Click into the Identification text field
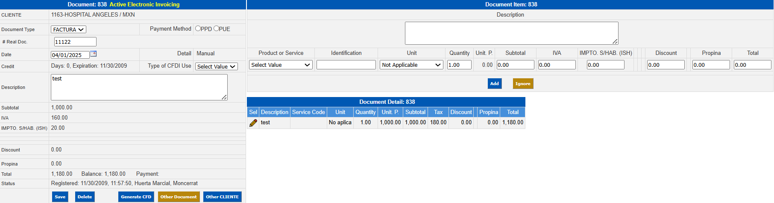Screen dimensions: 774x203 pos(346,65)
